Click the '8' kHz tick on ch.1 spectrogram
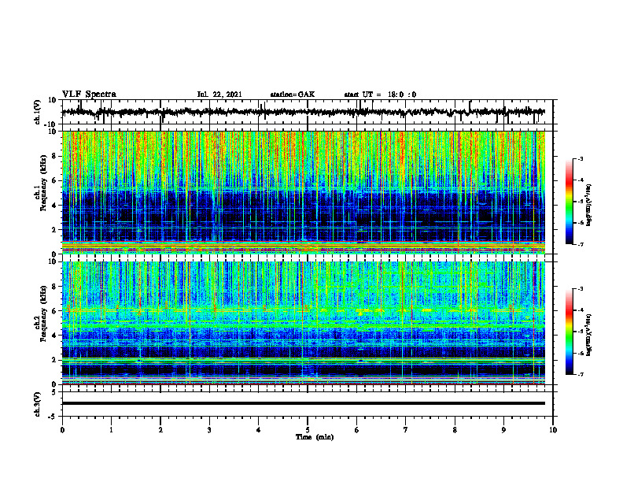 point(55,156)
